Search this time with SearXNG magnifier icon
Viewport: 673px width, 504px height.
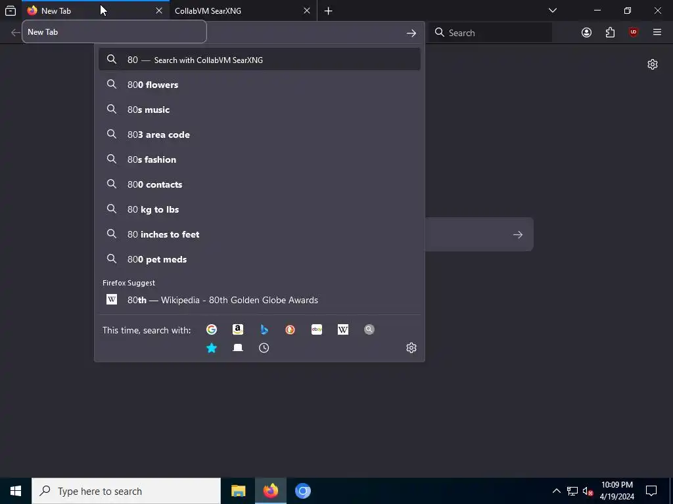(x=369, y=329)
